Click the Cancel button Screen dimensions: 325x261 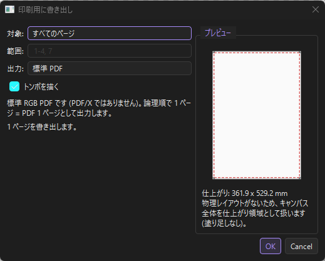(x=301, y=246)
